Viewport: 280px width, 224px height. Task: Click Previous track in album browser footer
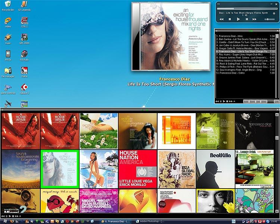[x=3, y=216]
